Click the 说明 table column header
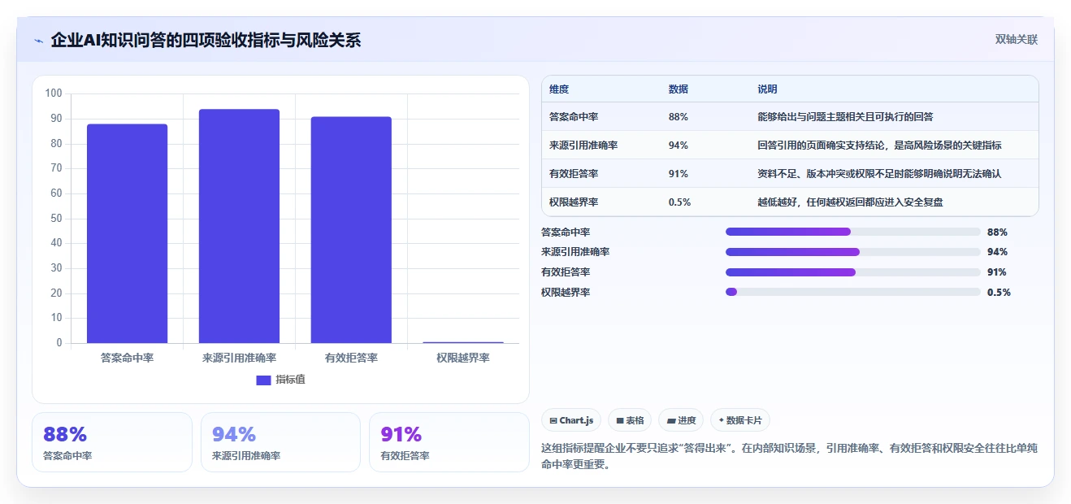 (x=768, y=89)
